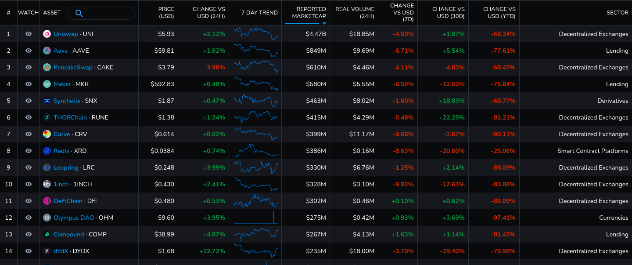Click the -97.41% YTD value

coord(504,218)
